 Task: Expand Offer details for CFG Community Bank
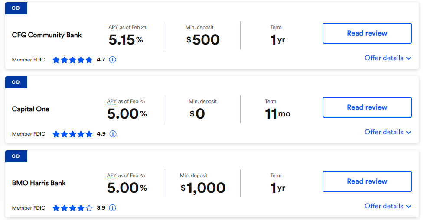pyautogui.click(x=388, y=58)
